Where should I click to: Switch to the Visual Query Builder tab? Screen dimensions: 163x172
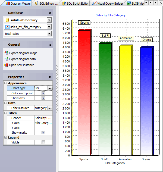point(108,3)
